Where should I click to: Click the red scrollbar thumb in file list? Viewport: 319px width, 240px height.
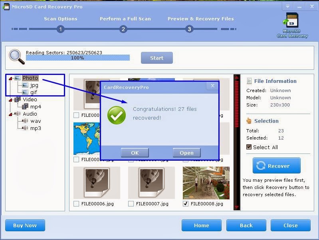coord(237,104)
